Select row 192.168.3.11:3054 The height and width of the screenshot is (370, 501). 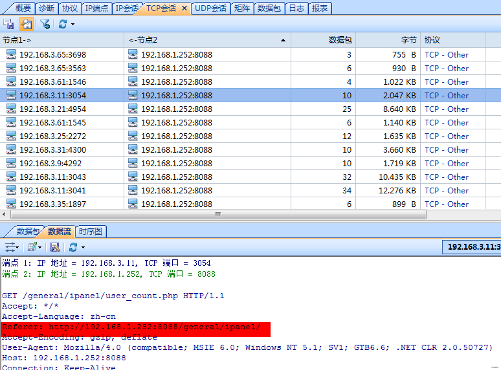(251, 96)
